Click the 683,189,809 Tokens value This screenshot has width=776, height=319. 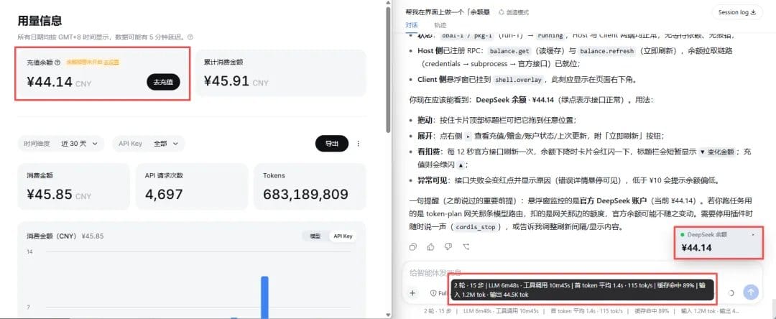tap(305, 195)
